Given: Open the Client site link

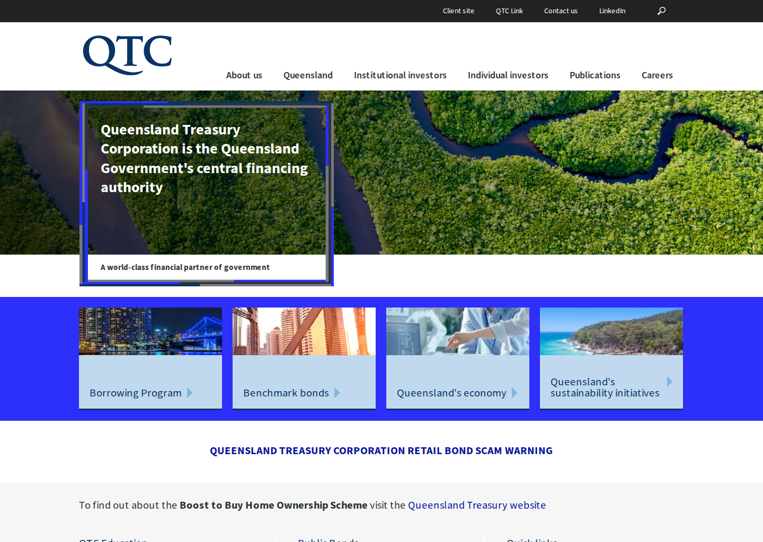Looking at the screenshot, I should (458, 11).
